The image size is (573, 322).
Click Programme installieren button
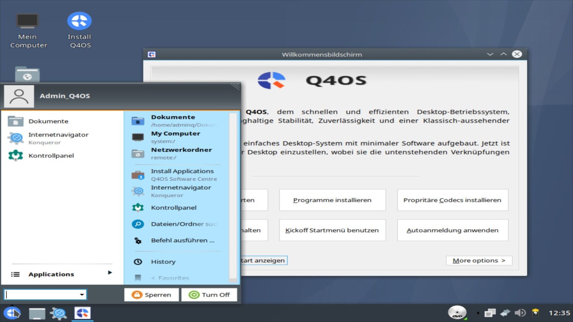pyautogui.click(x=332, y=200)
